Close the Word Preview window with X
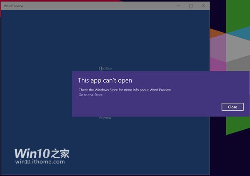250x176 pixels. [x=203, y=6]
